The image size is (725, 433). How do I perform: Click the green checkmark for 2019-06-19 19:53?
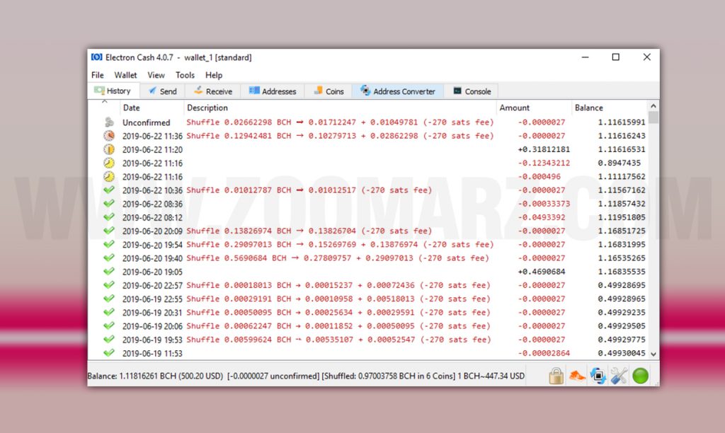[x=109, y=340]
